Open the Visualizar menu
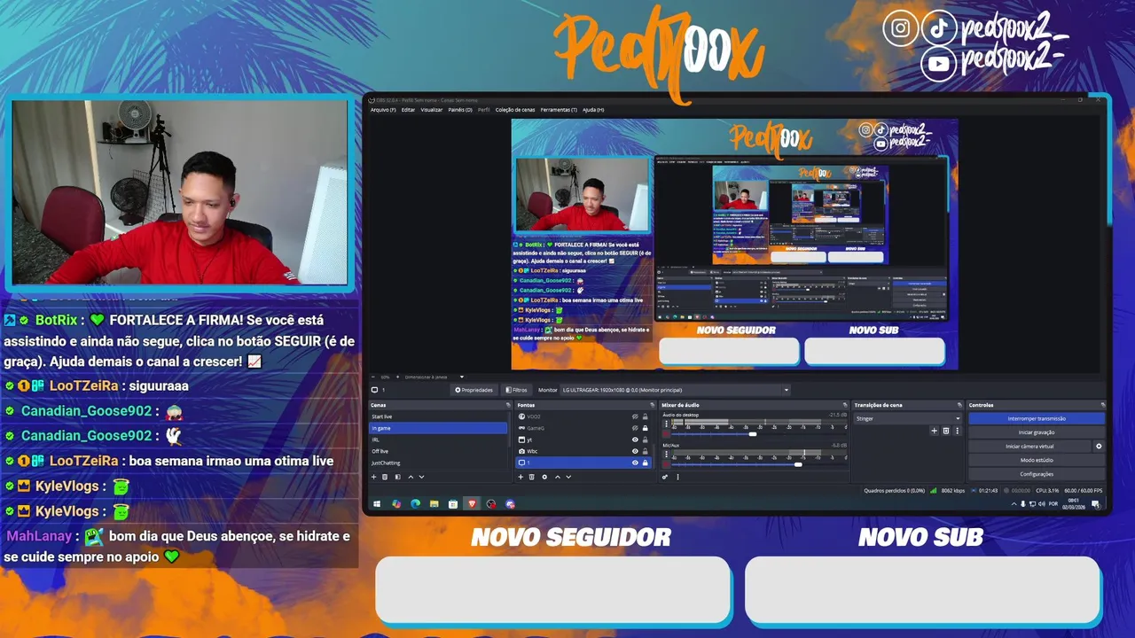This screenshot has width=1135, height=638. [432, 110]
